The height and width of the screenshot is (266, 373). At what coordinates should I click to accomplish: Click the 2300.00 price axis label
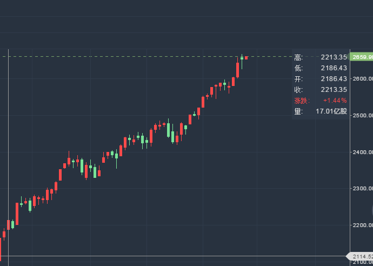tap(363, 189)
